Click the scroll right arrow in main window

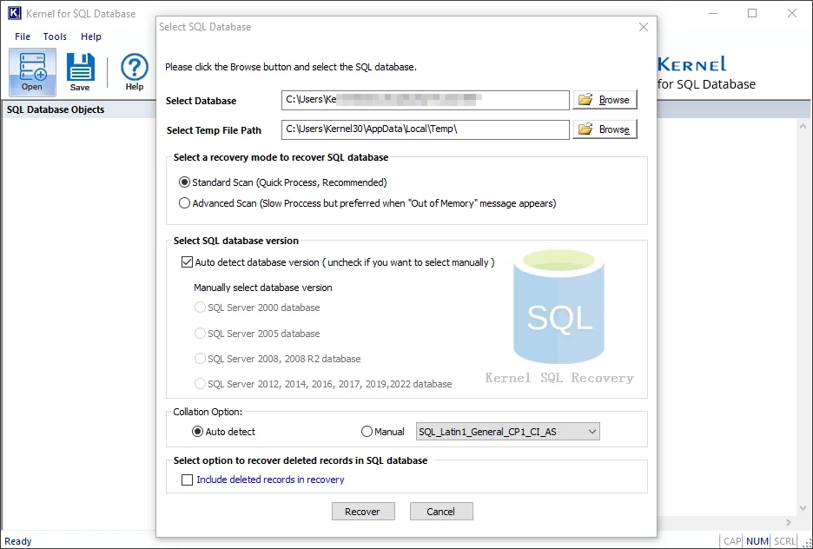coord(789,523)
